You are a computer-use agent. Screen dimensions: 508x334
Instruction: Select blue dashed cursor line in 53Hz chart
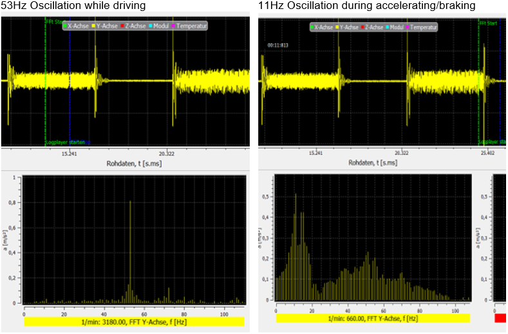[70, 81]
